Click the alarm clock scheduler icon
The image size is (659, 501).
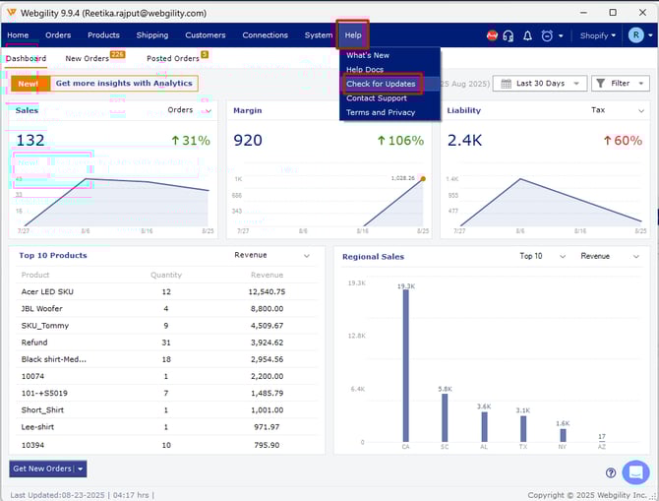point(547,35)
